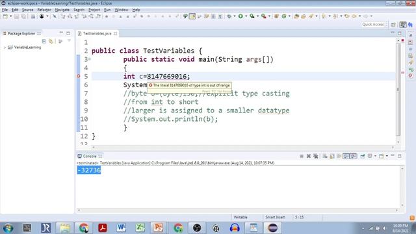Open the Help menu
This screenshot has width=416, height=234.
(x=136, y=10)
